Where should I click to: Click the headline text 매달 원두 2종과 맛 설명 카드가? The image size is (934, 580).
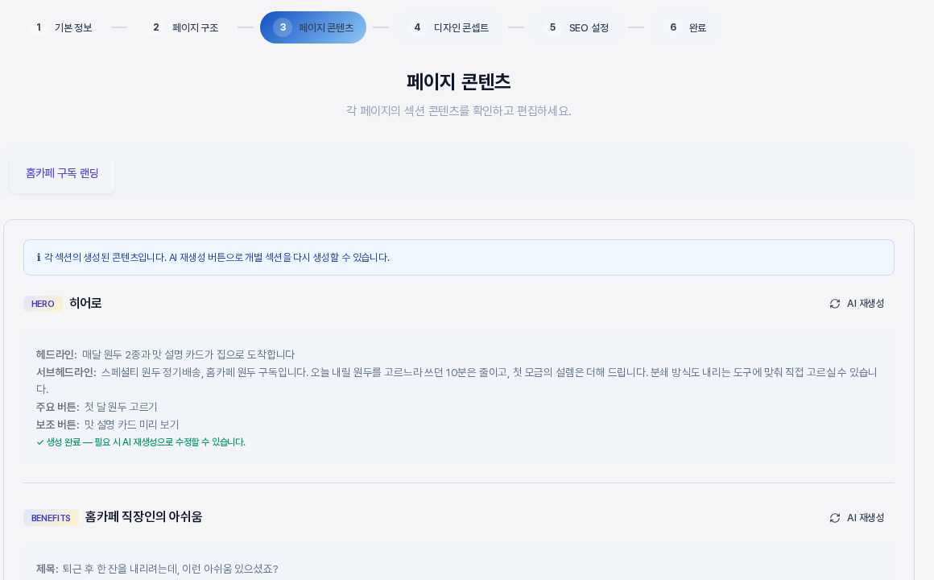188,354
